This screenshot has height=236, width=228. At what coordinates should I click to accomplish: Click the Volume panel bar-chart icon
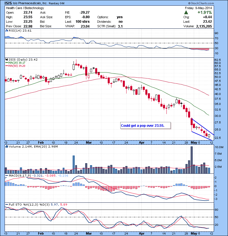[7, 146]
